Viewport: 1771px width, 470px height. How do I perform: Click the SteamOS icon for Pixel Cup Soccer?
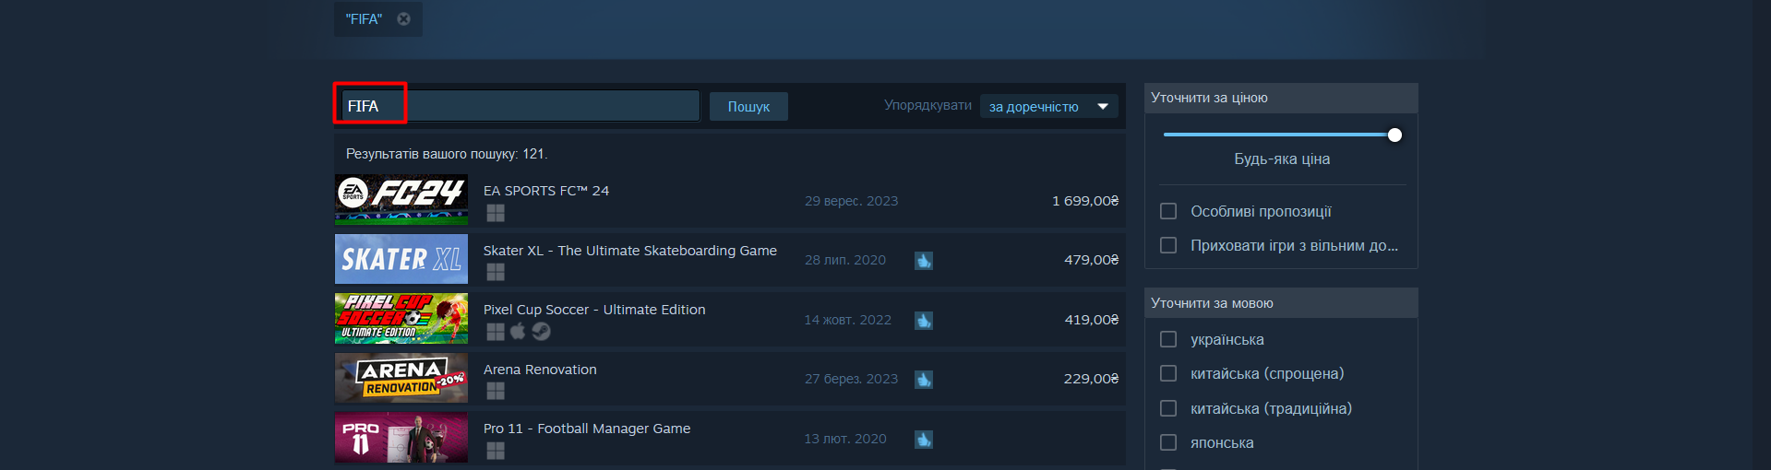coord(542,331)
